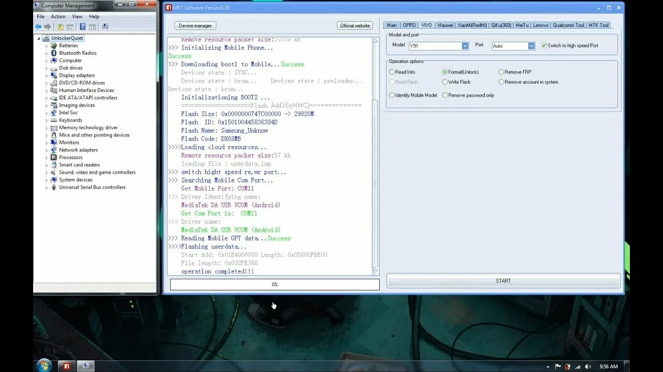
Task: Expand the Human Interface Devices node
Action: pyautogui.click(x=47, y=90)
